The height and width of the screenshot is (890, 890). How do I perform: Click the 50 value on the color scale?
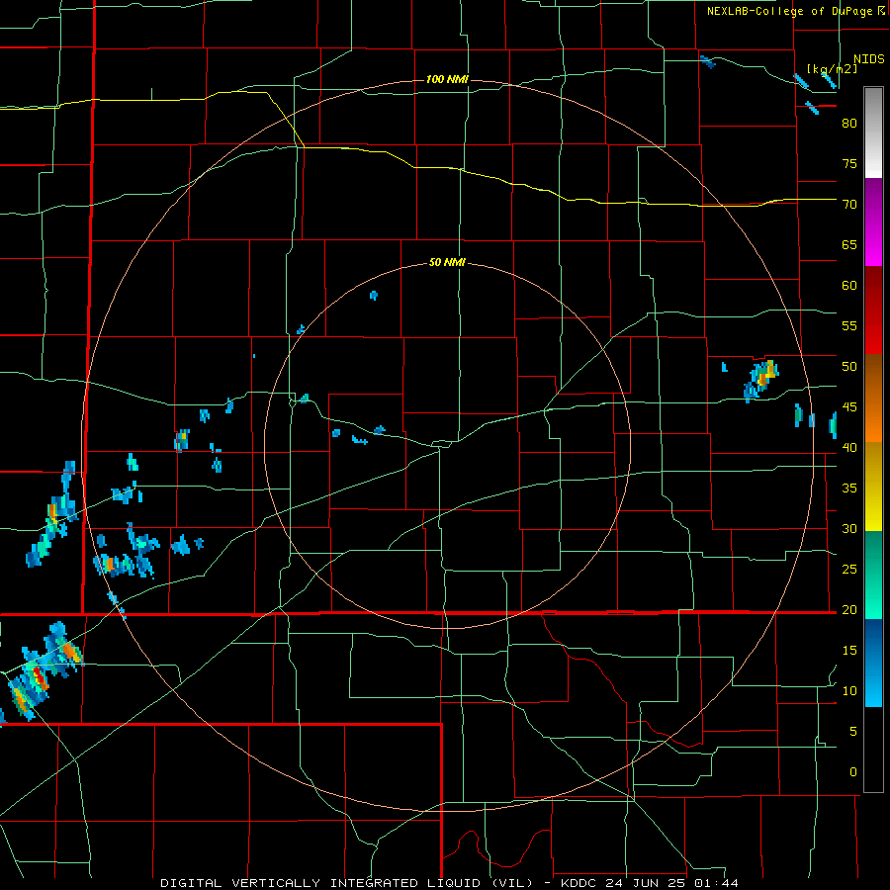click(x=849, y=367)
